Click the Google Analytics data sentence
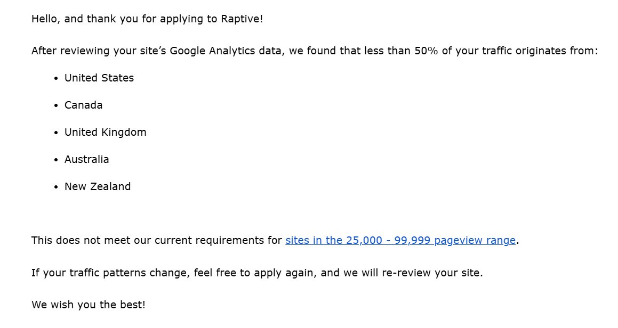Image resolution: width=618 pixels, height=328 pixels. click(315, 51)
